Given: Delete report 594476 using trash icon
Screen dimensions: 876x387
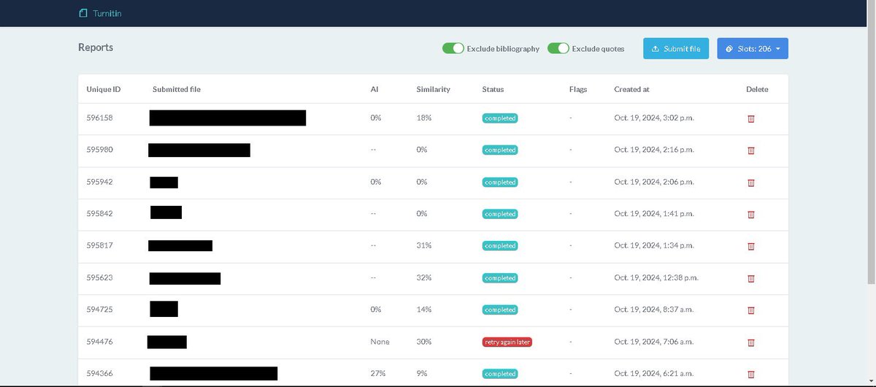Looking at the screenshot, I should click(x=751, y=342).
